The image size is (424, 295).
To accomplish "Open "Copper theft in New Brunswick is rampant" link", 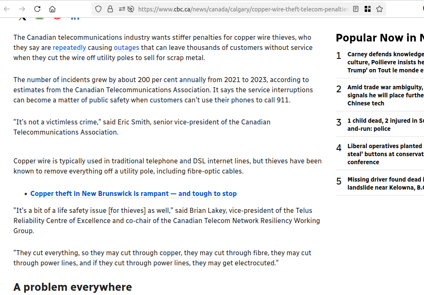I will [x=134, y=193].
